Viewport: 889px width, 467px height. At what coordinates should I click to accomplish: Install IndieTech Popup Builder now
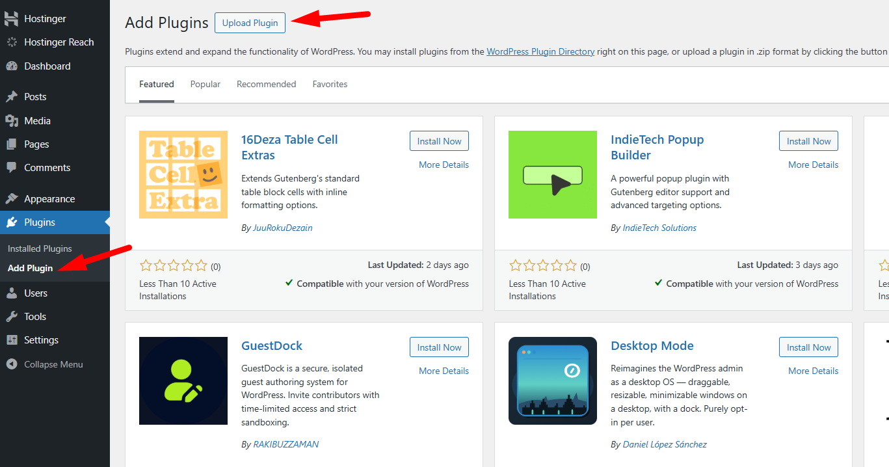[x=808, y=141]
